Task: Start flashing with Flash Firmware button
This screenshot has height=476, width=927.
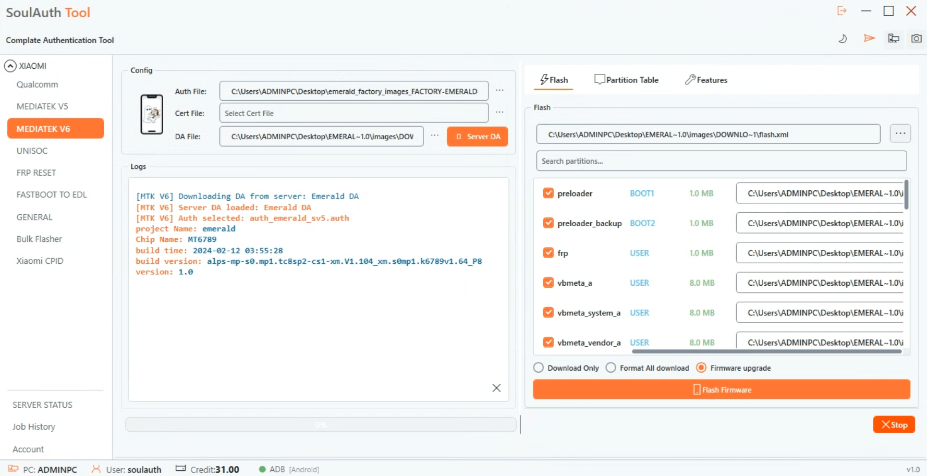Action: [x=722, y=389]
